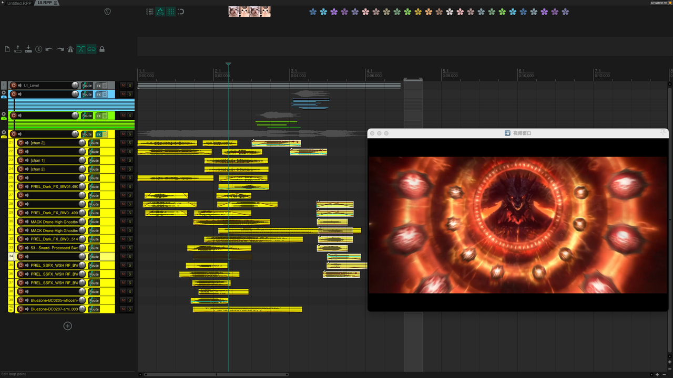Screen dimensions: 673x378
Task: Click the dotted grid icon in top bar
Action: point(150,12)
